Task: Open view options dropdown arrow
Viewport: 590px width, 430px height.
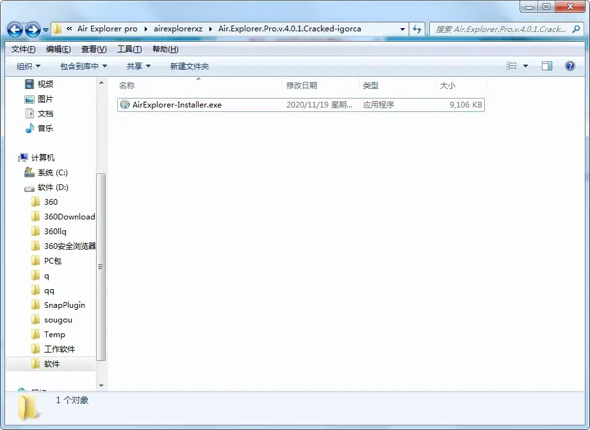Action: pos(526,66)
